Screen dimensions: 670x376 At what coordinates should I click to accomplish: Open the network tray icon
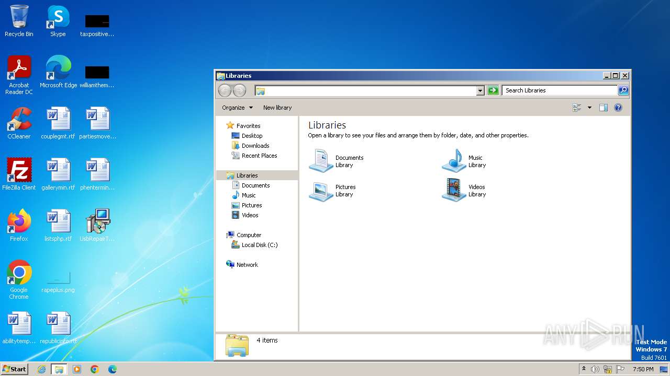(608, 369)
